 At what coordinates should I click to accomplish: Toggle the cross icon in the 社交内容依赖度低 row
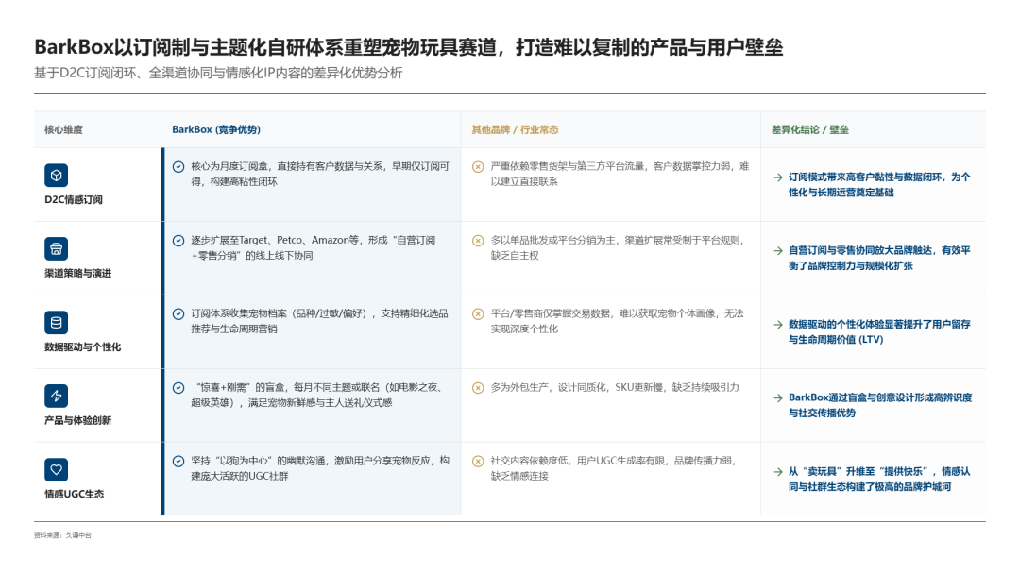point(477,460)
